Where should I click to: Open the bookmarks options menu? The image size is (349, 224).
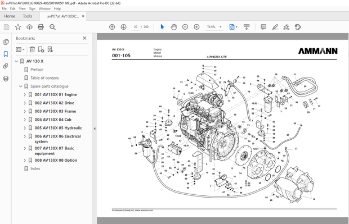(20, 49)
